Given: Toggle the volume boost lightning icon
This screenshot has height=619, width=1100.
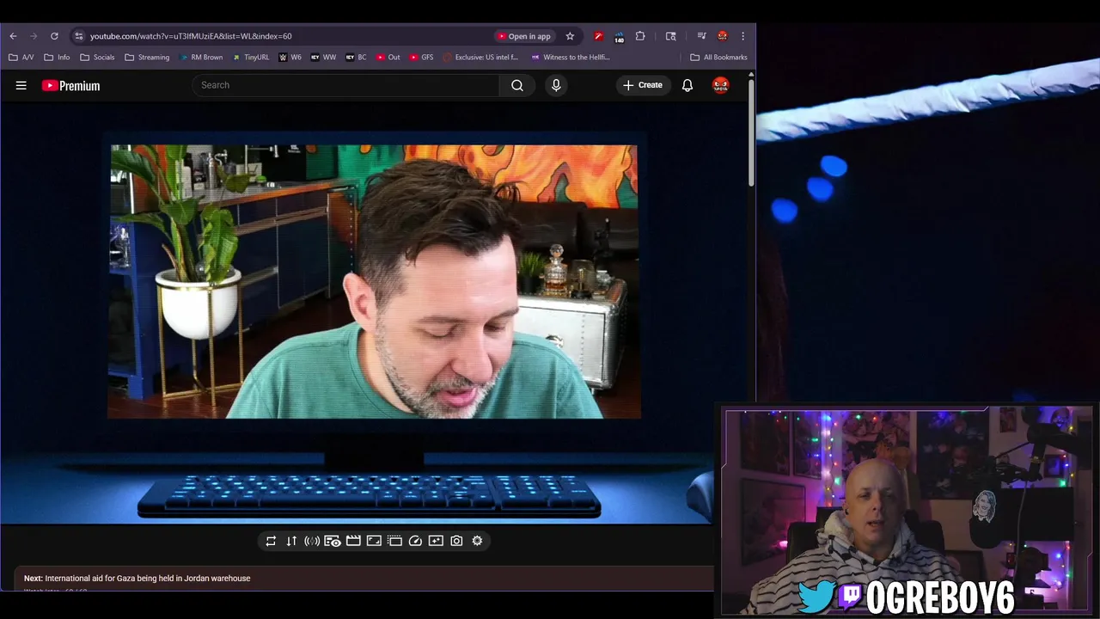Looking at the screenshot, I should [x=312, y=541].
